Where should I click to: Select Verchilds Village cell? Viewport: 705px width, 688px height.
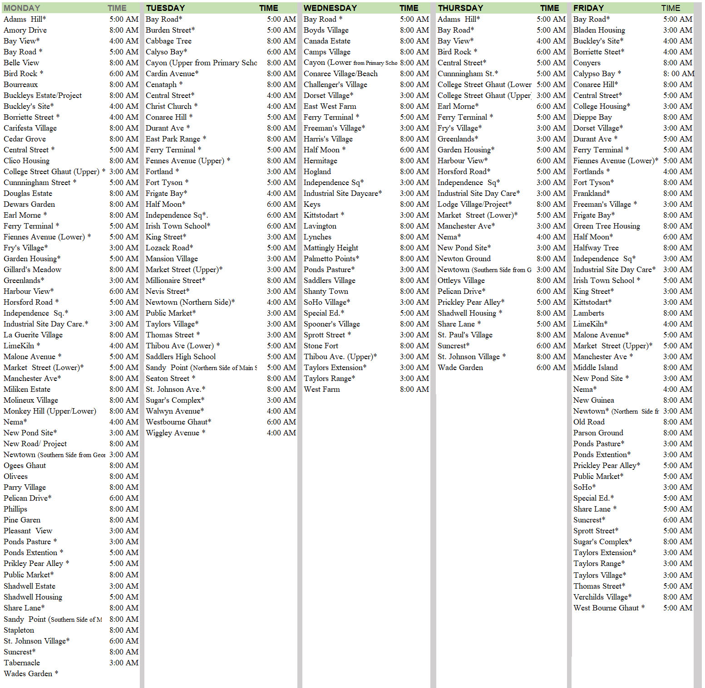602,597
